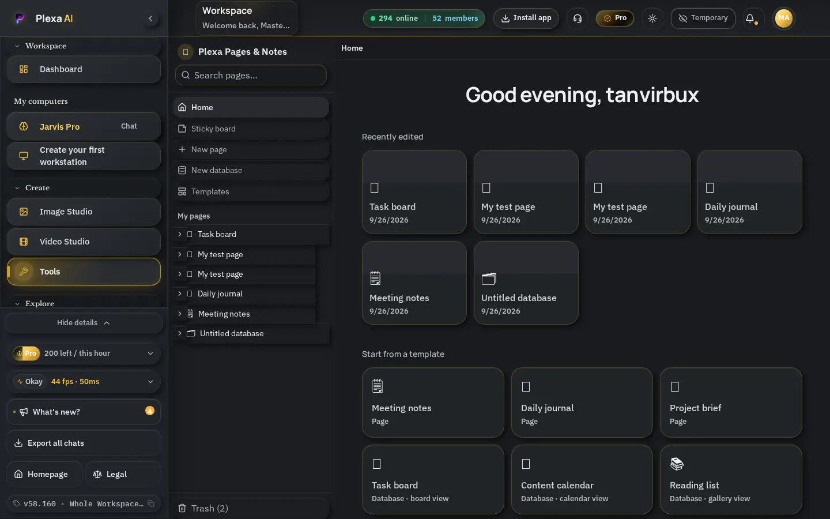Export all chats
The image size is (830, 519).
click(84, 443)
